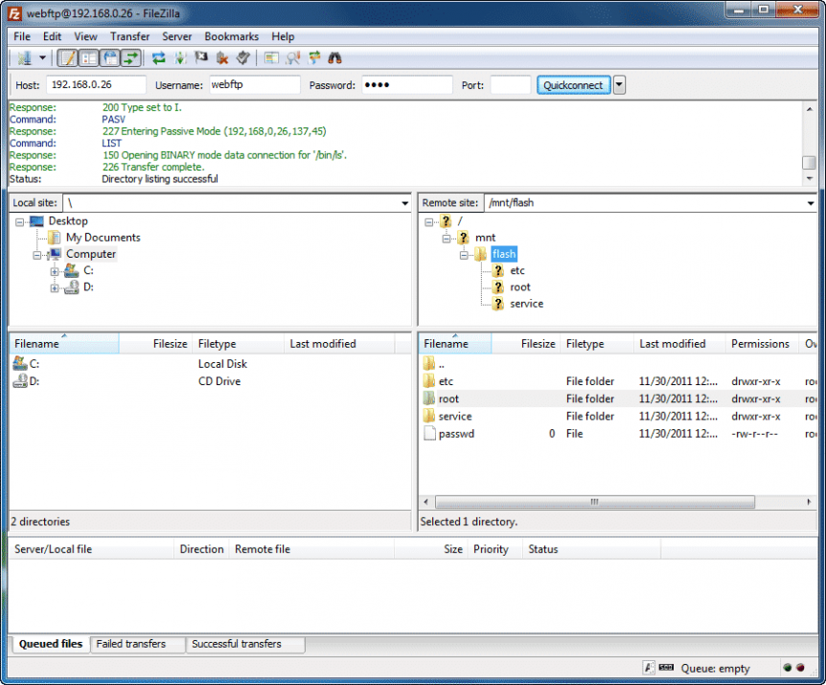The height and width of the screenshot is (685, 826).
Task: Toggle the local directory tree pane
Action: [89, 58]
